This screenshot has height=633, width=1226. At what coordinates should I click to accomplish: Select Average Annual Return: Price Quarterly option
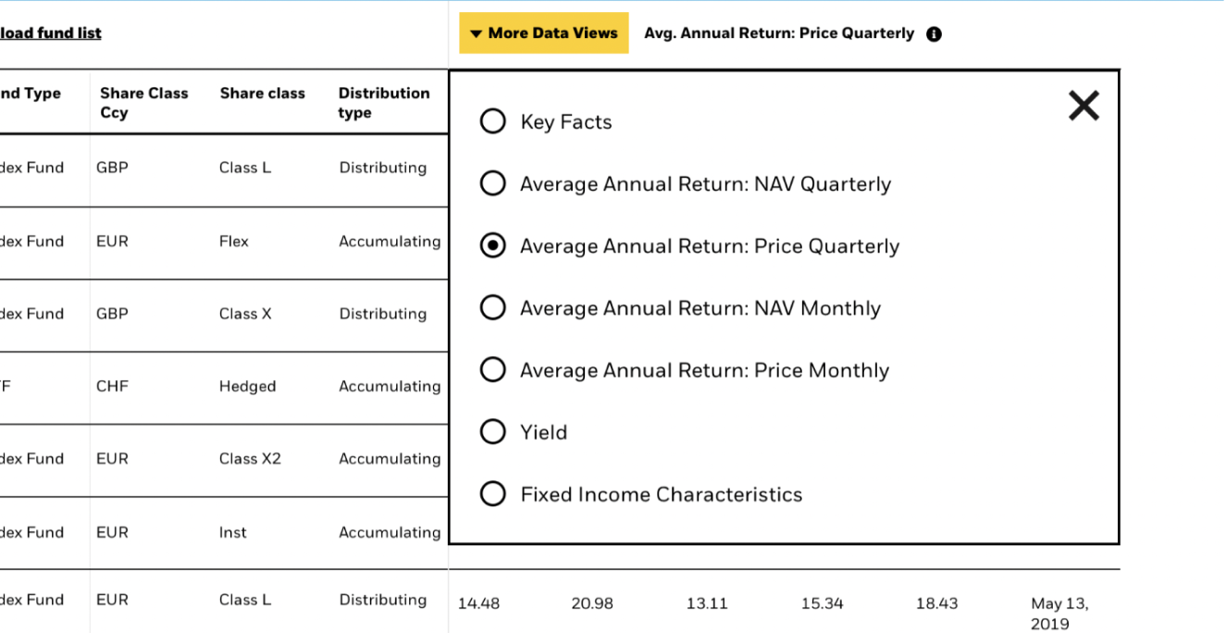(493, 246)
